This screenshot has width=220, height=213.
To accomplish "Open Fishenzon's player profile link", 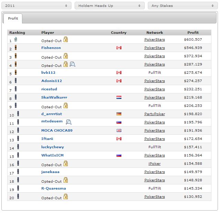I will pyautogui.click(x=51, y=48).
